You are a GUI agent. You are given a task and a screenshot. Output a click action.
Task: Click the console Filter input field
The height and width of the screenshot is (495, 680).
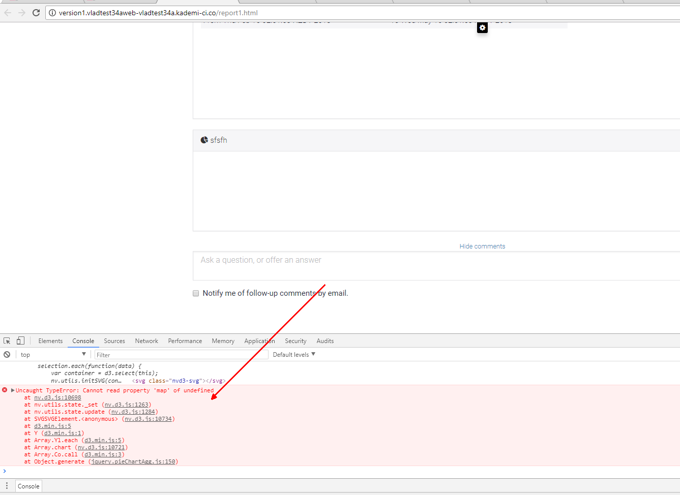click(x=182, y=355)
